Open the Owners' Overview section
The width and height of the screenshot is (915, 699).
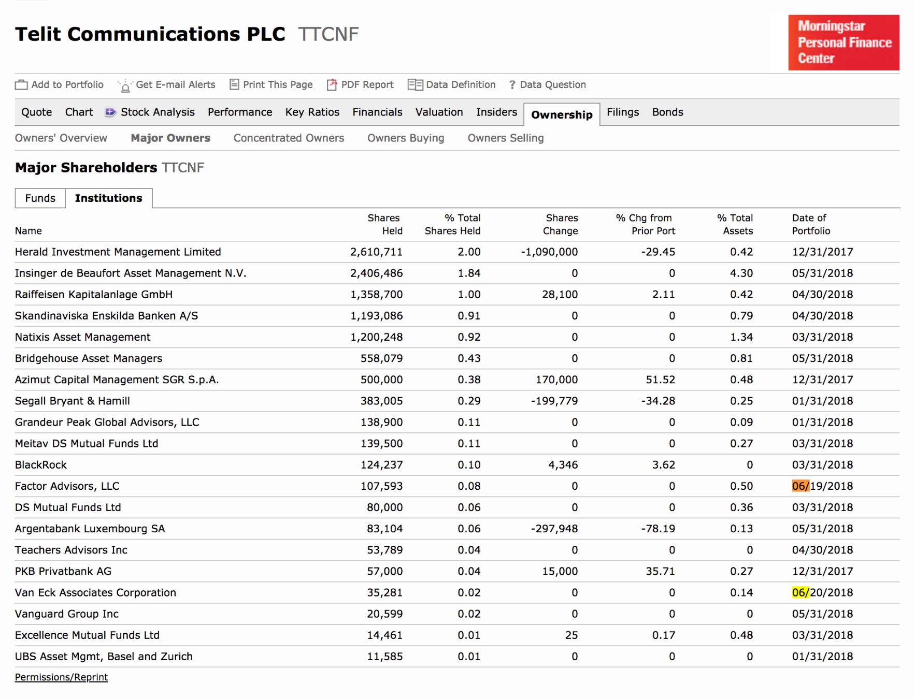point(61,138)
